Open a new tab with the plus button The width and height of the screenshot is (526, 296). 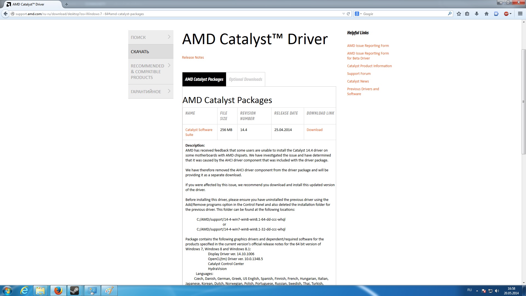click(67, 4)
